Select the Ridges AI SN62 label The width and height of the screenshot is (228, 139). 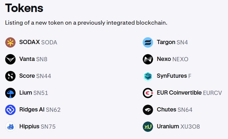tap(40, 110)
